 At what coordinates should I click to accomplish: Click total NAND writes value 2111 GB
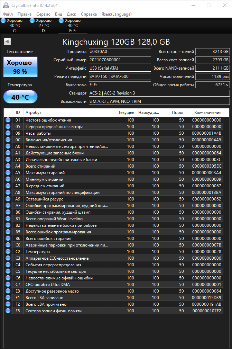[x=212, y=68]
